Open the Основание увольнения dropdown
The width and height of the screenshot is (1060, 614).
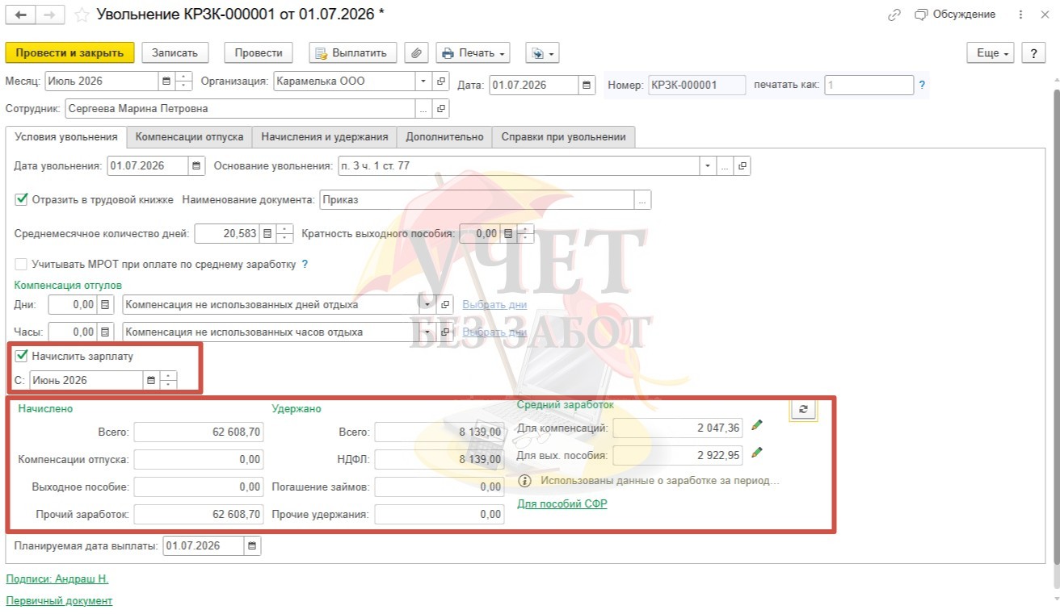pyautogui.click(x=708, y=166)
